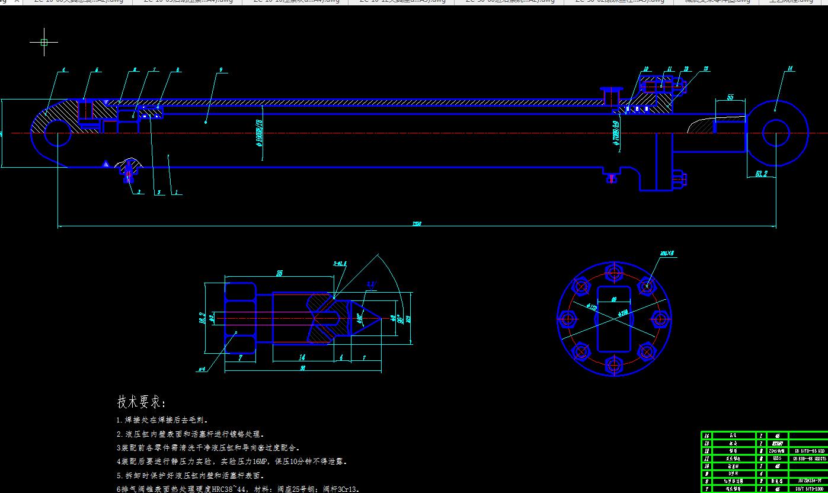
Task: Select note line 2 about 镀铬处理
Action: click(191, 434)
